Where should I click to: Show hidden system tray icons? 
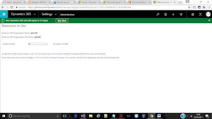coord(187,116)
